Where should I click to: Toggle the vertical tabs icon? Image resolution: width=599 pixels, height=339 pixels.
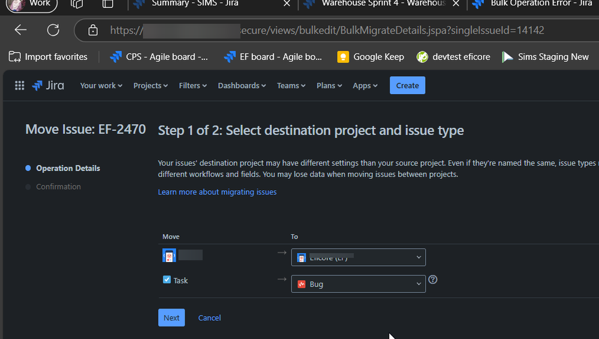108,4
